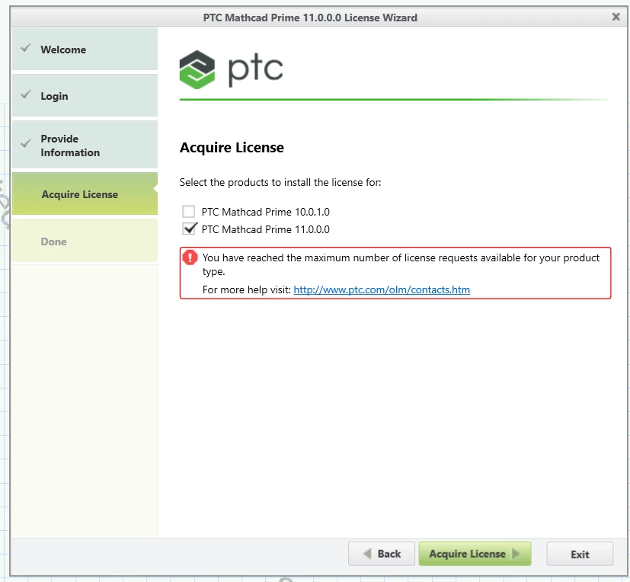Click the maximum license requests error message
This screenshot has height=582, width=630.
pyautogui.click(x=401, y=264)
